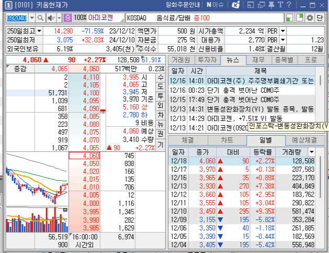Click the 투 vertical quick button

coord(160,96)
